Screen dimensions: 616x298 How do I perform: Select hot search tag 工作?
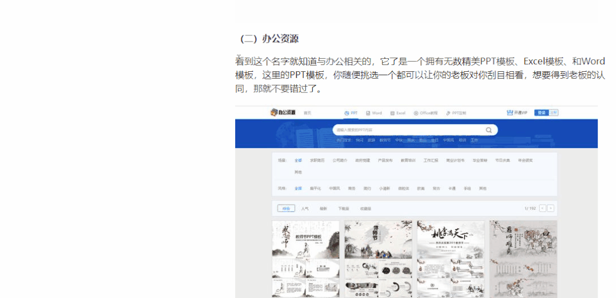(474, 140)
